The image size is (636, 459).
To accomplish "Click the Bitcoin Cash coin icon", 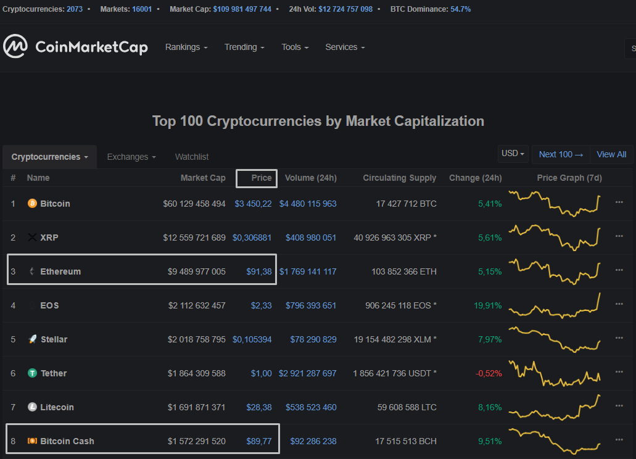I will [x=32, y=440].
